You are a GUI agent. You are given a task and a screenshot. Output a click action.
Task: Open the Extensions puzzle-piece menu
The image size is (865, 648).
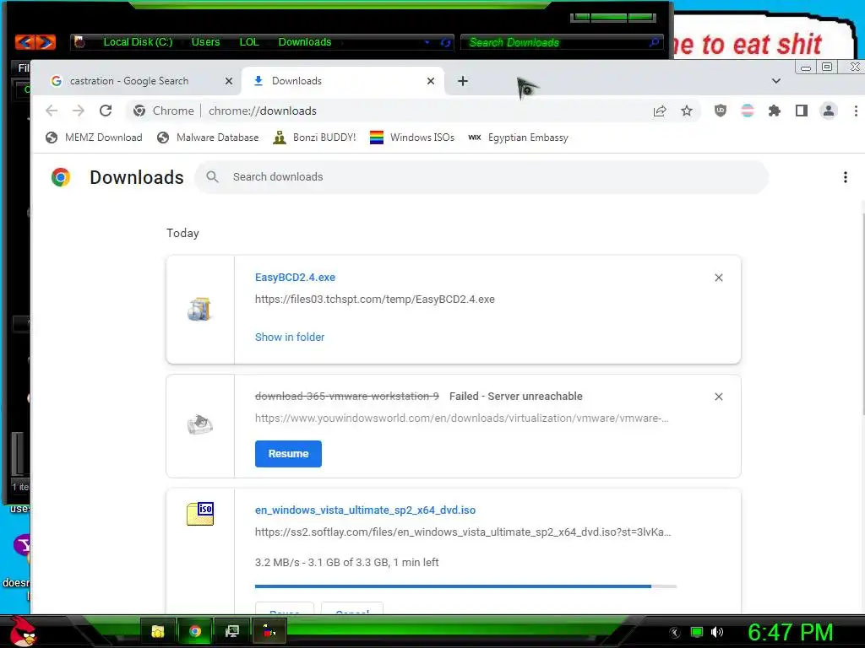775,111
